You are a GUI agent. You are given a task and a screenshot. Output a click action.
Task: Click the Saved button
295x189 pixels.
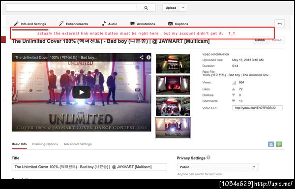coord(277,40)
